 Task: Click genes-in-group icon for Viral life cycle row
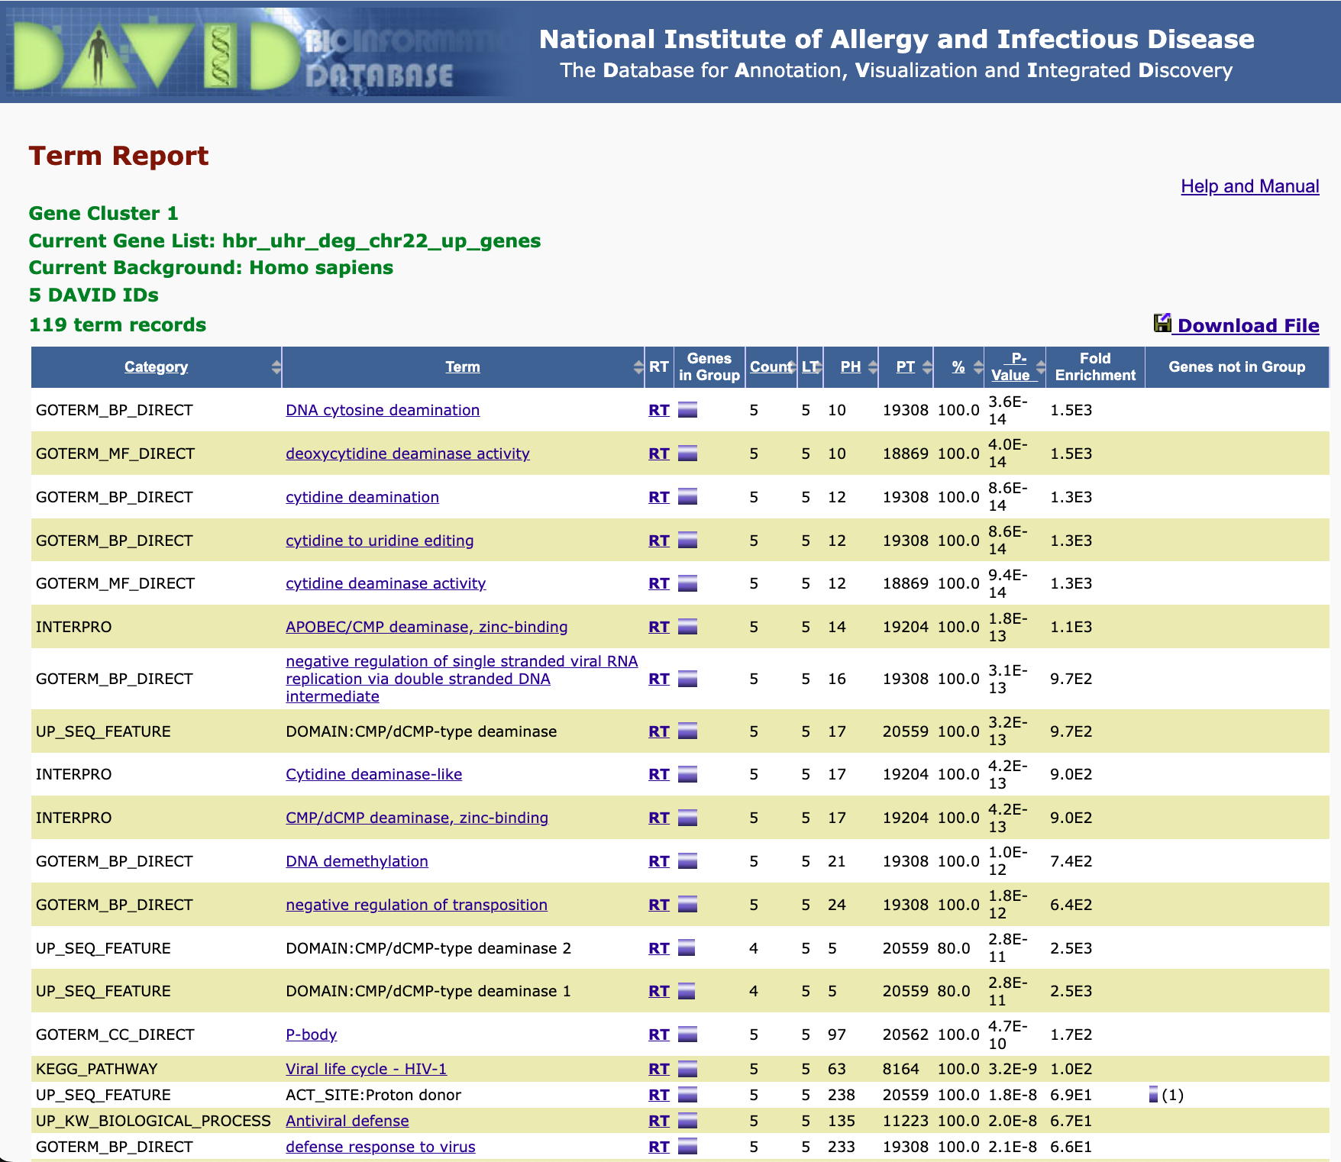pos(687,1069)
